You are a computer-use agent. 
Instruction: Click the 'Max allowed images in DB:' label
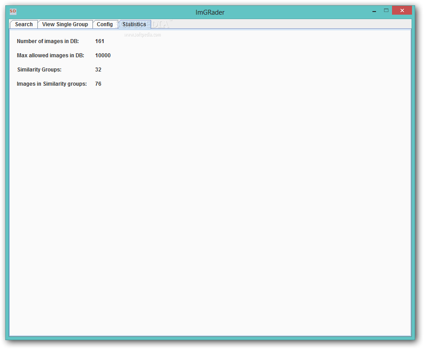coord(51,56)
